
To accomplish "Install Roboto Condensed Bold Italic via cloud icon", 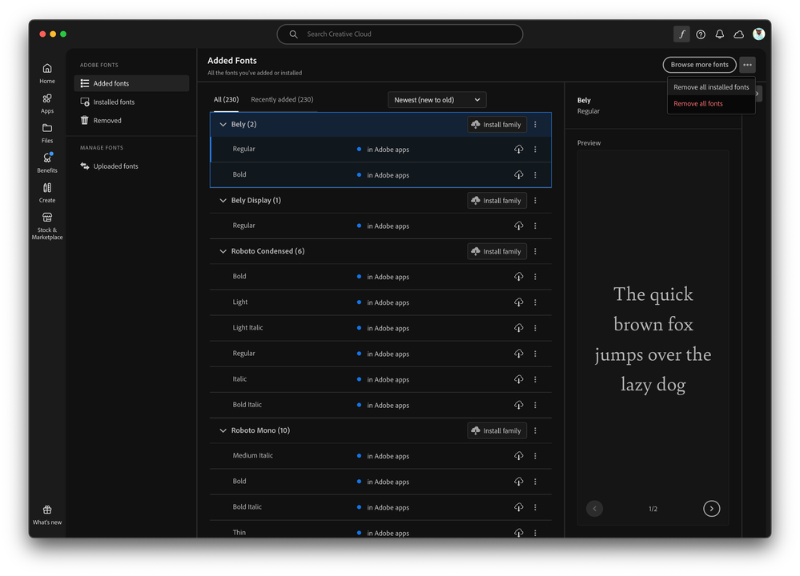I will (x=518, y=405).
